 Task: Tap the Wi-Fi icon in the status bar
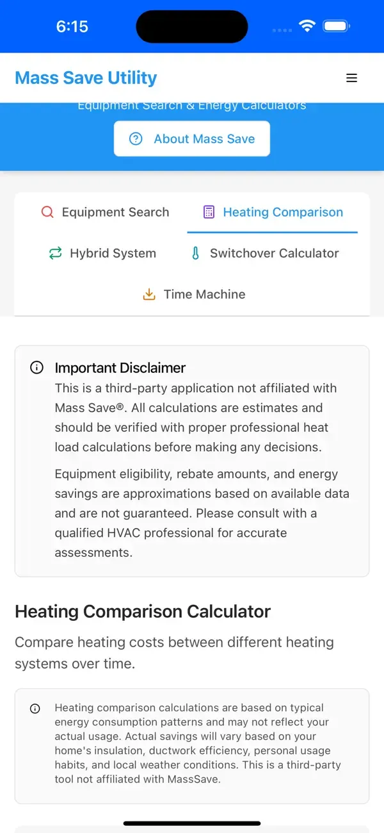[x=307, y=26]
